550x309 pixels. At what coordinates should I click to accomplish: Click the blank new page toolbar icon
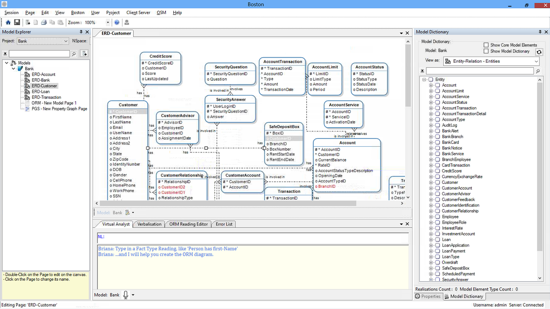click(36, 22)
